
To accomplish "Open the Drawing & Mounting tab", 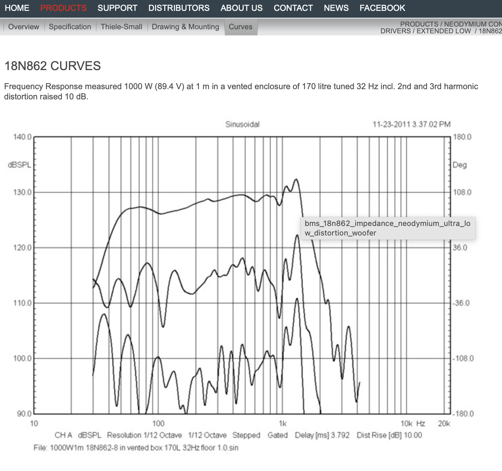I will click(185, 27).
